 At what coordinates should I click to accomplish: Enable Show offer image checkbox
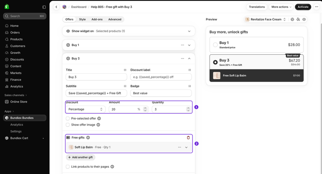point(68,125)
